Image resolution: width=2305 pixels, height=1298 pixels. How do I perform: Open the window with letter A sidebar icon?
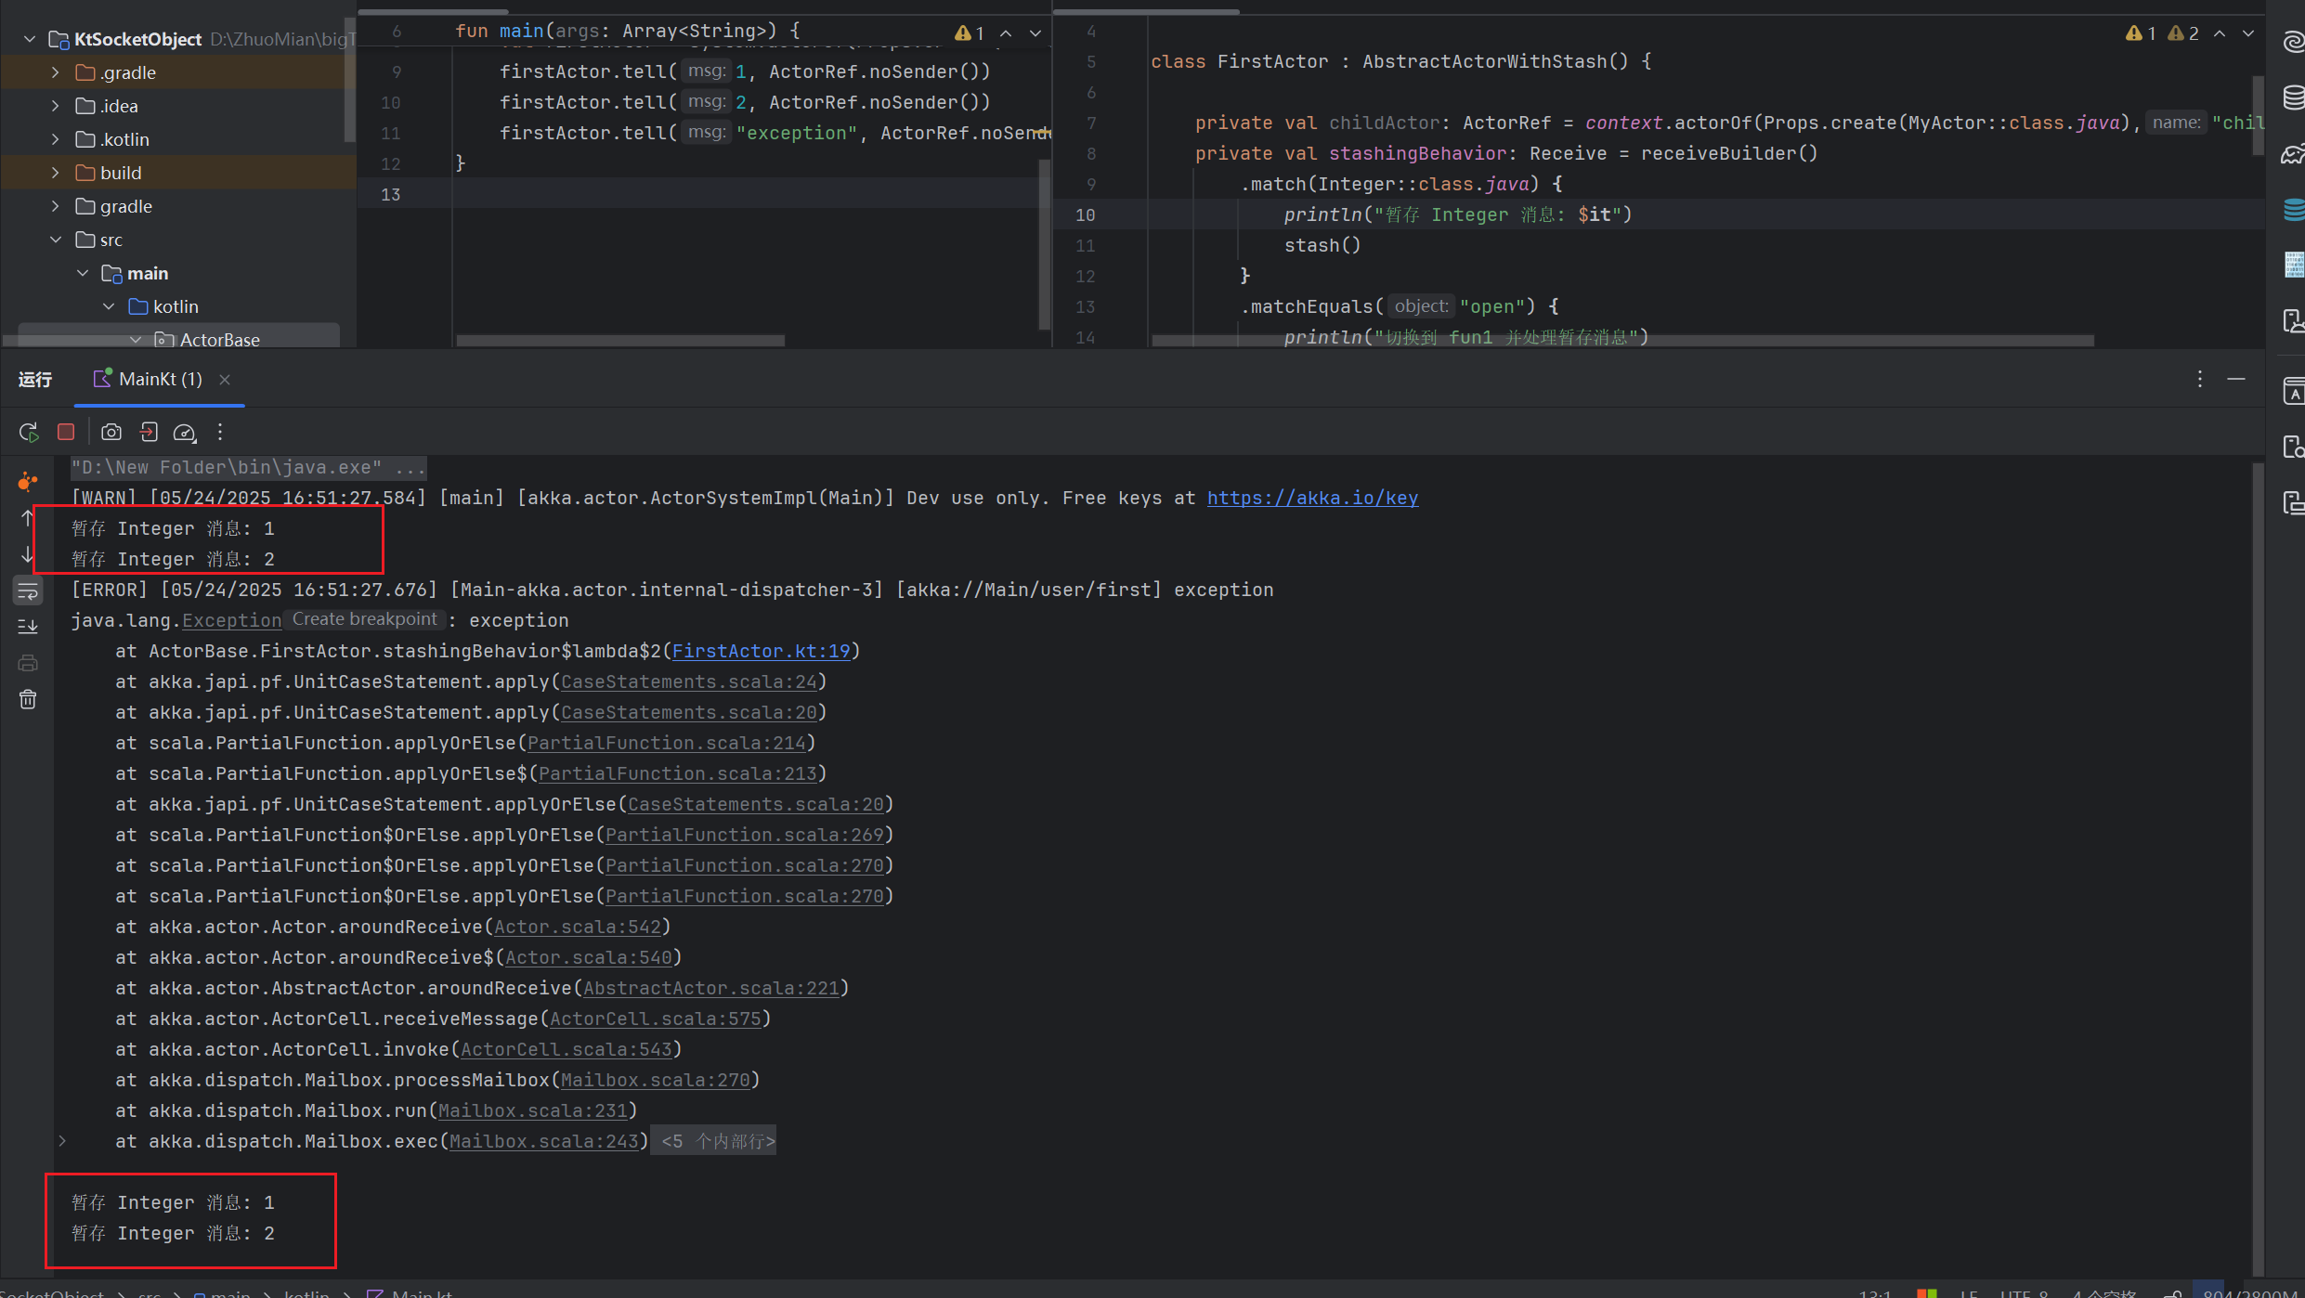(2293, 392)
